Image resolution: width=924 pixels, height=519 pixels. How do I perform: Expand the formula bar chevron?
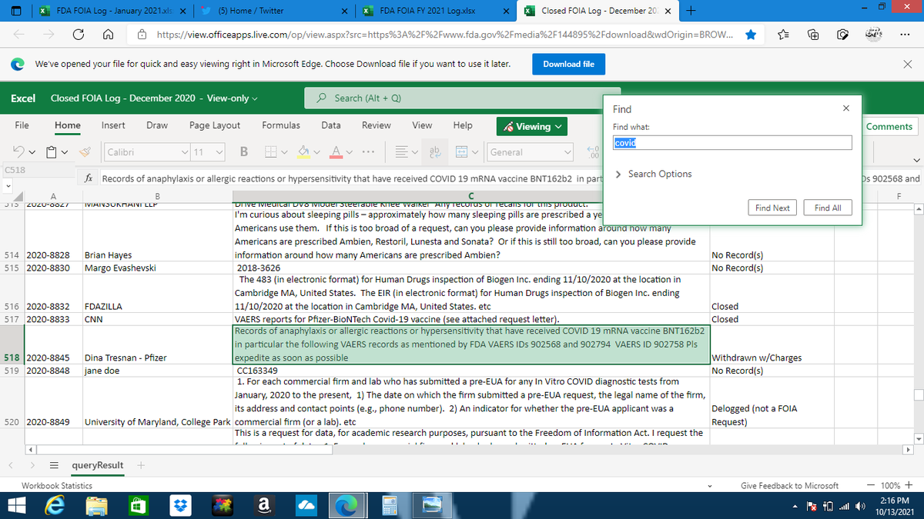coord(8,187)
